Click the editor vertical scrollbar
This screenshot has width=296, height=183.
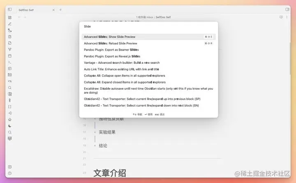290,58
